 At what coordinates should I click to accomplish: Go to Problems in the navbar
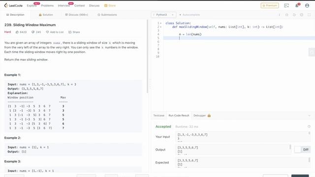click(x=47, y=5)
